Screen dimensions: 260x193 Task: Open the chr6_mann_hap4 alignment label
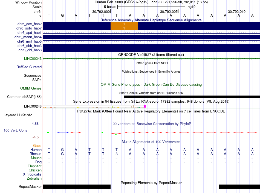(x=28, y=37)
